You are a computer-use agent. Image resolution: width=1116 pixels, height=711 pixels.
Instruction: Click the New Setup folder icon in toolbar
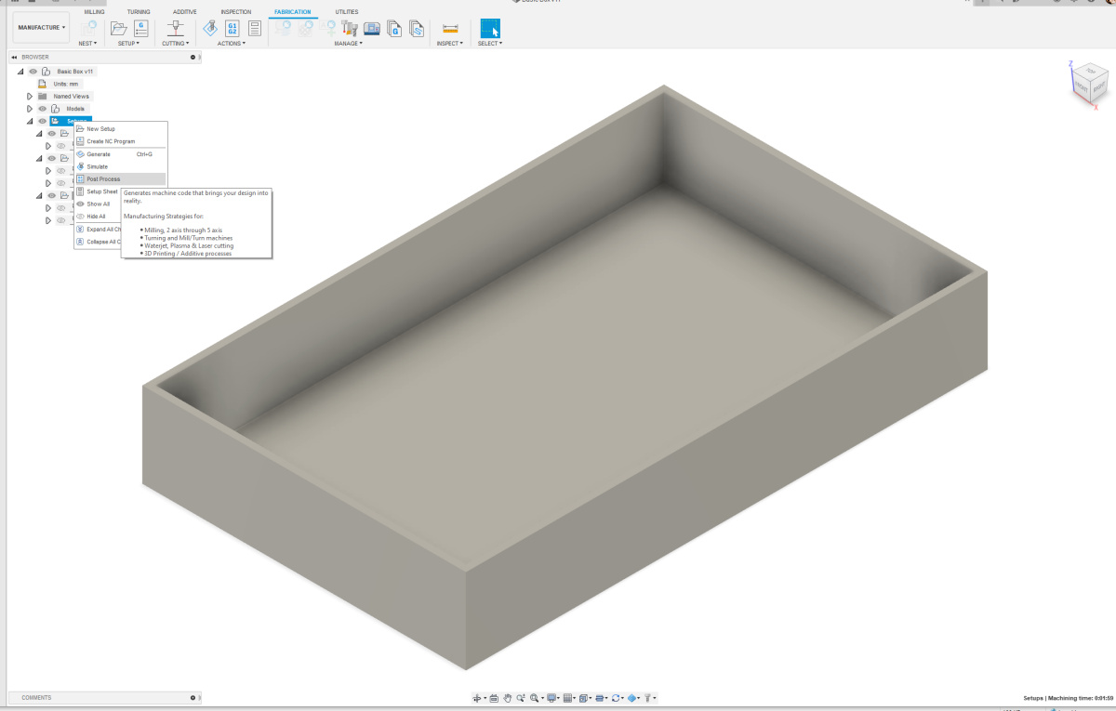[119, 28]
